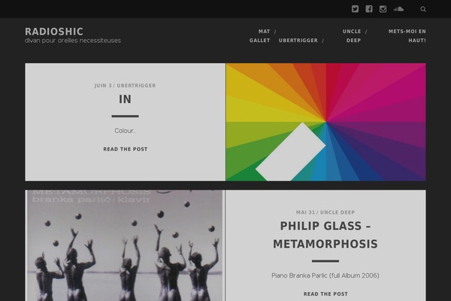Screen dimensions: 451x301
Task: Click Read The Post under Colour.
Action: click(x=125, y=149)
